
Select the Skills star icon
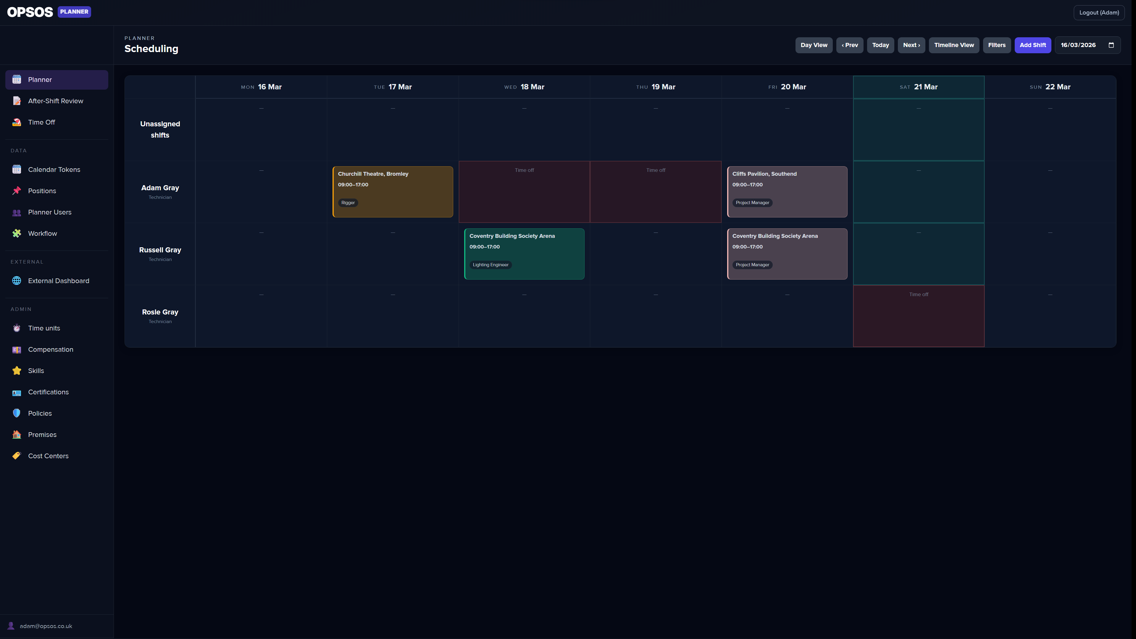pyautogui.click(x=16, y=370)
